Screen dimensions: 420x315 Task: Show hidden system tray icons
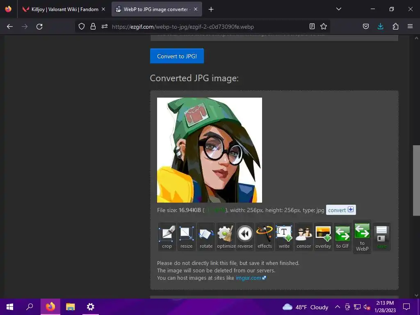click(x=338, y=307)
